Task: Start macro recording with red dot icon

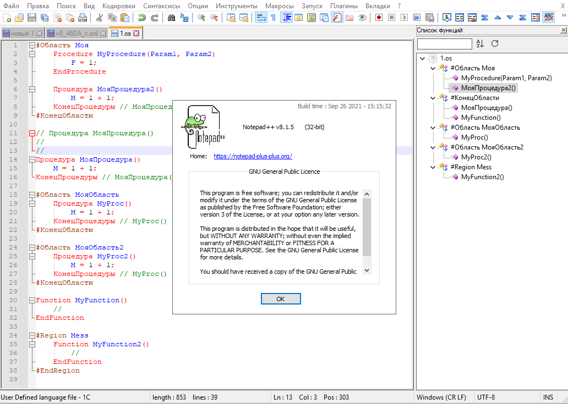Action: (379, 18)
